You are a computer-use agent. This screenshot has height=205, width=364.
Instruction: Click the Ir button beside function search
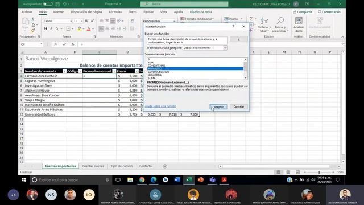[x=239, y=40]
